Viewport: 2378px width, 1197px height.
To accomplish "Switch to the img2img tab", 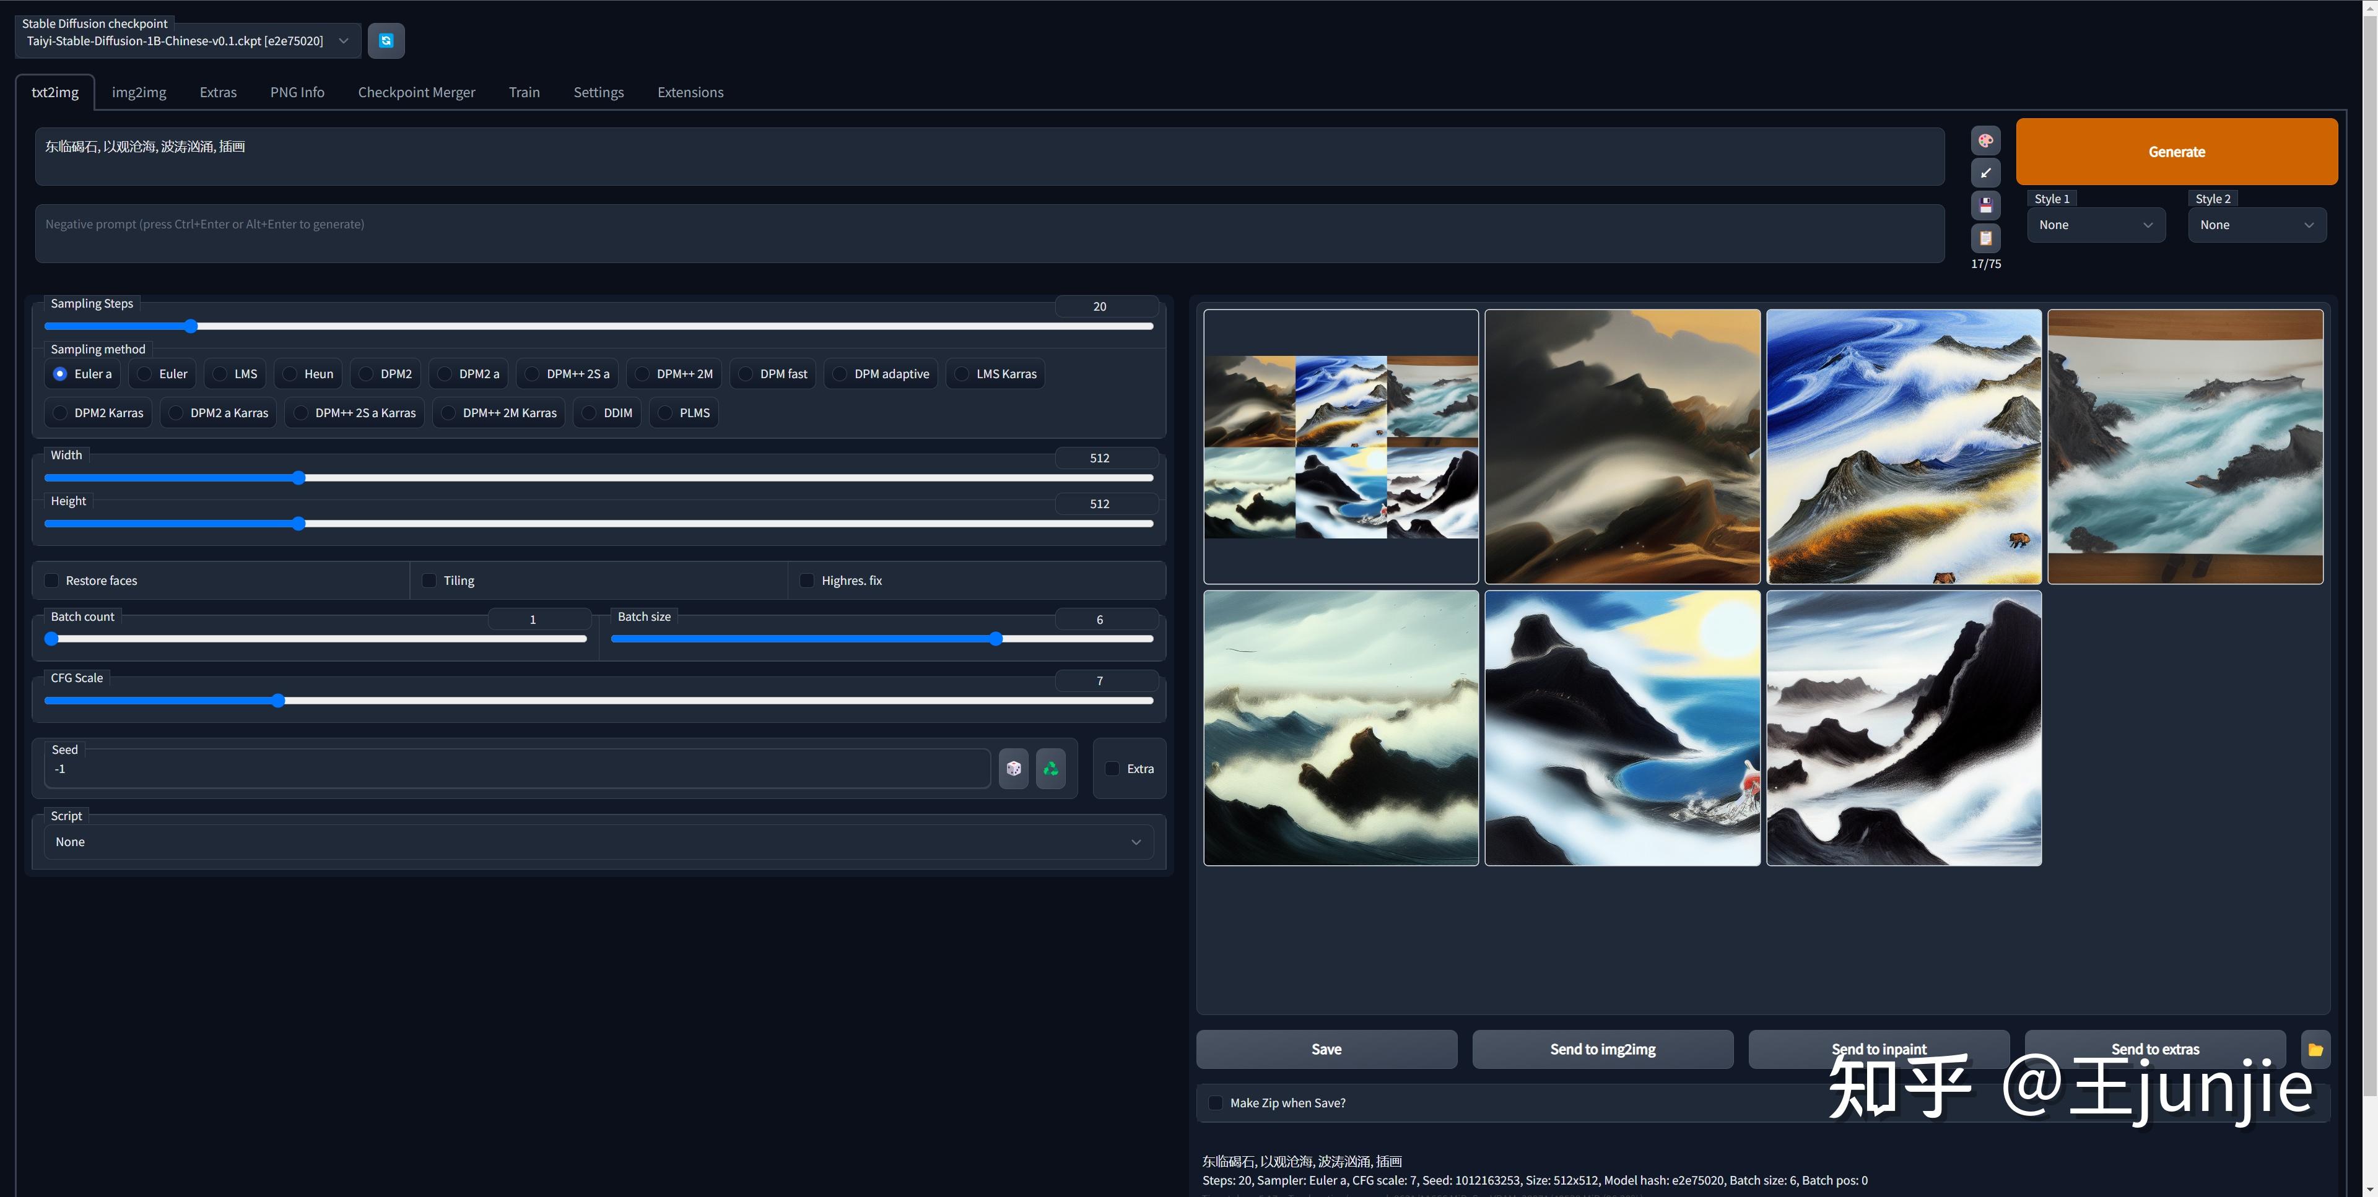I will 139,92.
